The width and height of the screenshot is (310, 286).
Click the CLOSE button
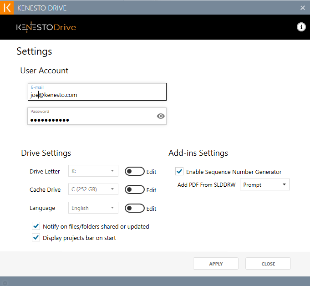[268, 263]
